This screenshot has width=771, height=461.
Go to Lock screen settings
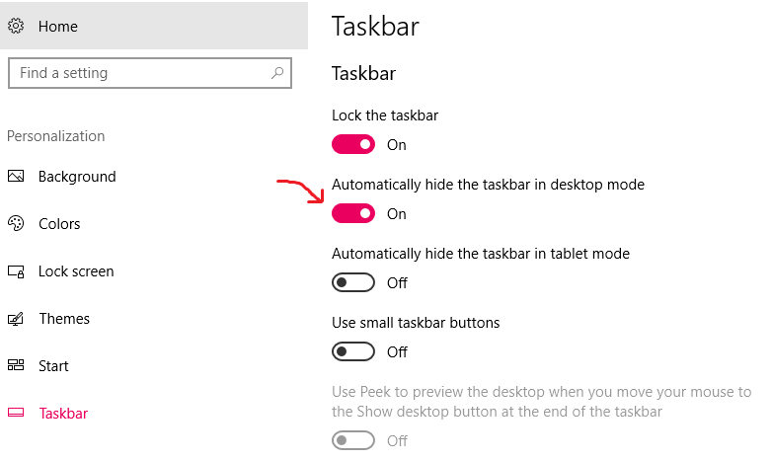(x=154, y=271)
